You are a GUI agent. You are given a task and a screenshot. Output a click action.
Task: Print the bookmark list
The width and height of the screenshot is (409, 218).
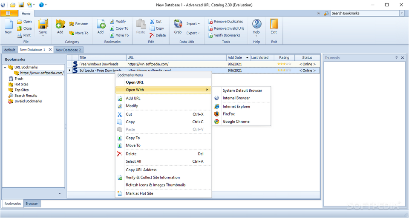pyautogui.click(x=25, y=35)
